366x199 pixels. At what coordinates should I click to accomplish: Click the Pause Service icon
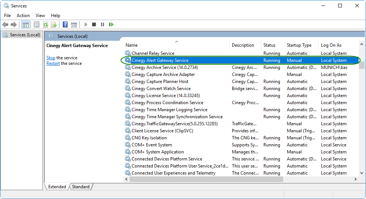[103, 24]
